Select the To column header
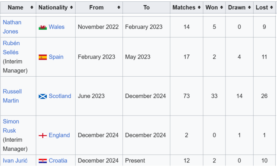The width and height of the screenshot is (277, 168). pos(146,7)
